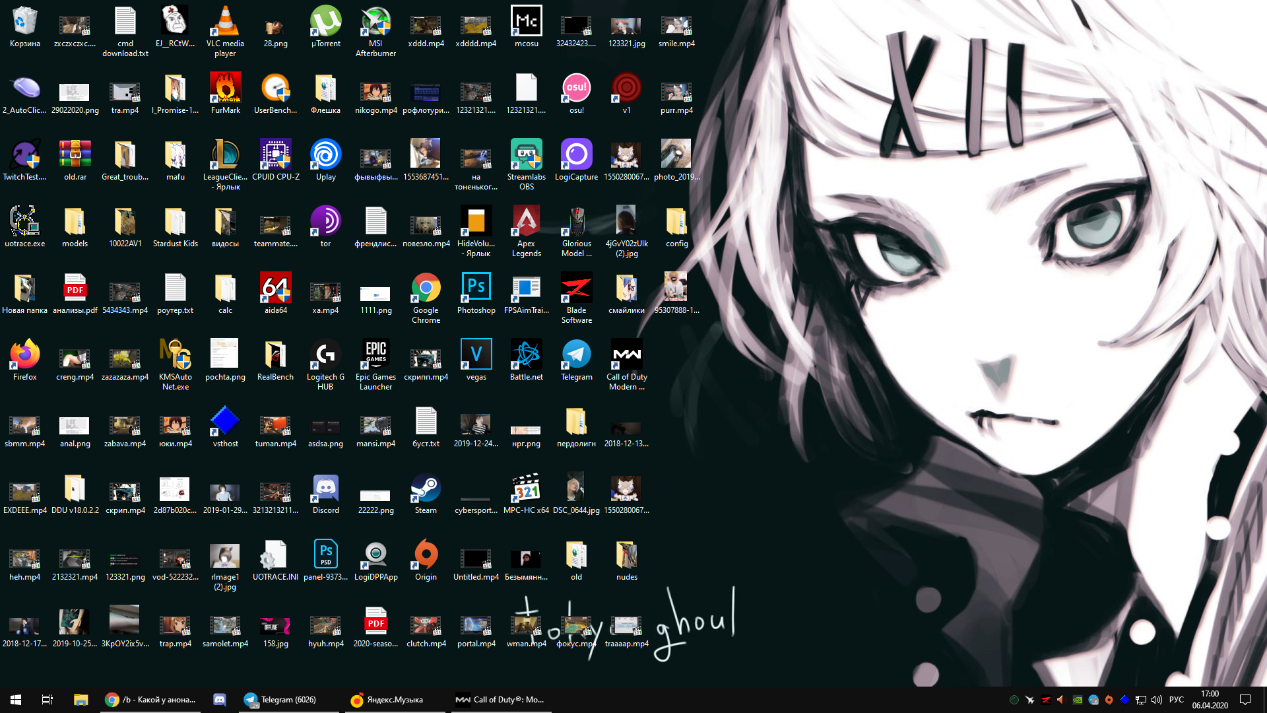
Task: Launch Uplay desktop shortcut
Action: coord(325,161)
